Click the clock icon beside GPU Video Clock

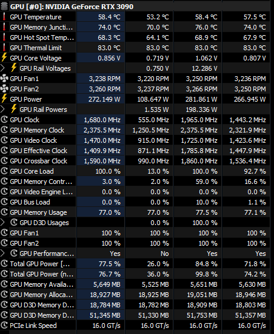click(4, 140)
